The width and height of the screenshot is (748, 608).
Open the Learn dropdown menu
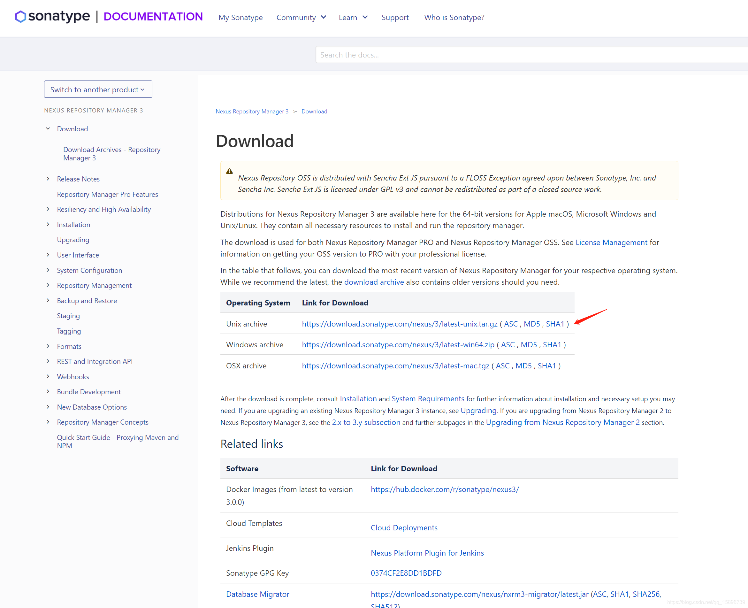tap(353, 18)
